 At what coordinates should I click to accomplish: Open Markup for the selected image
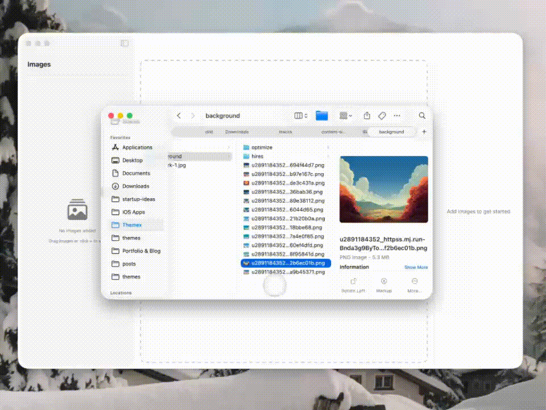(384, 285)
